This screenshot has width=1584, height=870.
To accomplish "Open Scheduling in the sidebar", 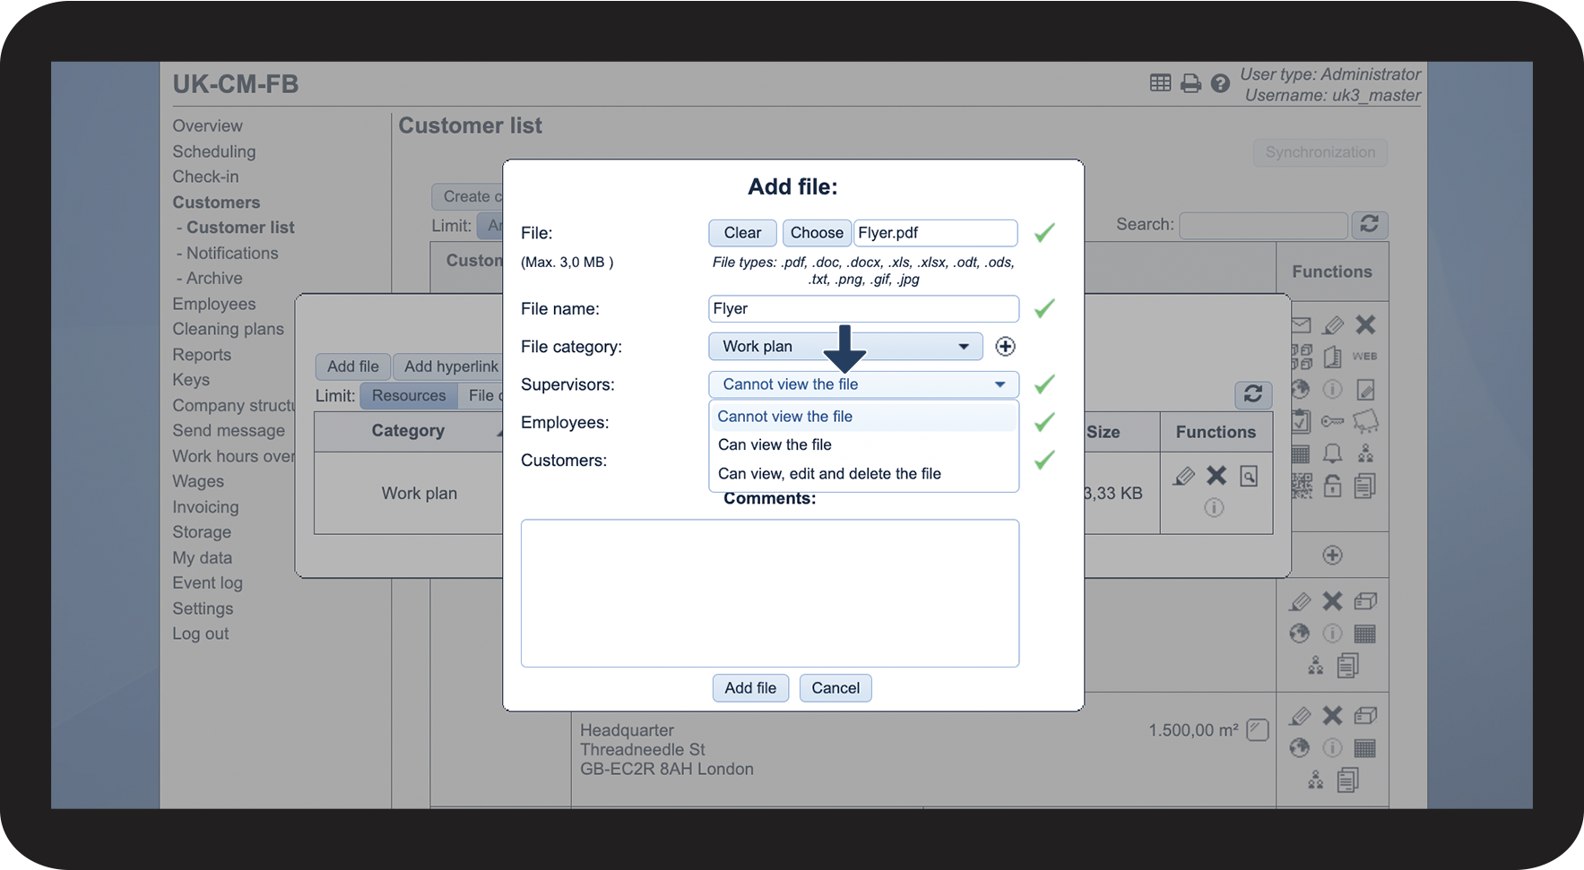I will pyautogui.click(x=214, y=151).
